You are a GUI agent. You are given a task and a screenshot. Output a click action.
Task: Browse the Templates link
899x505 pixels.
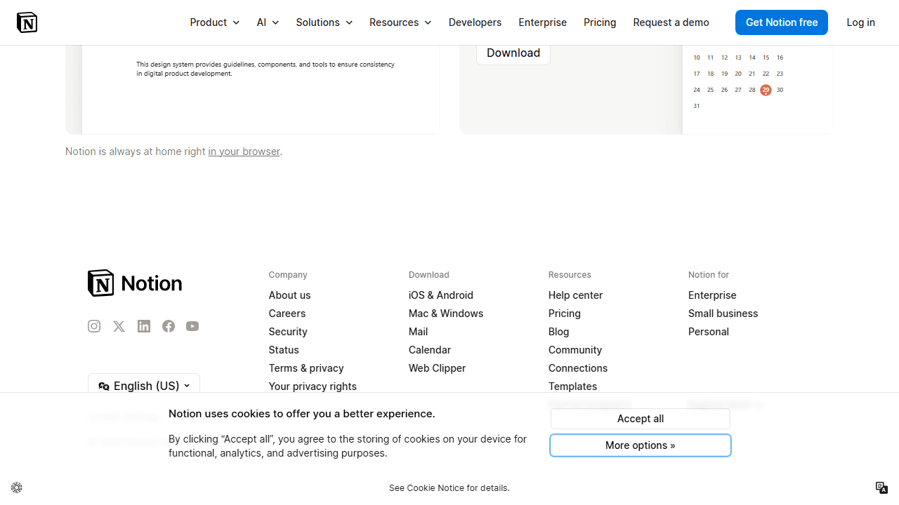pyautogui.click(x=573, y=386)
